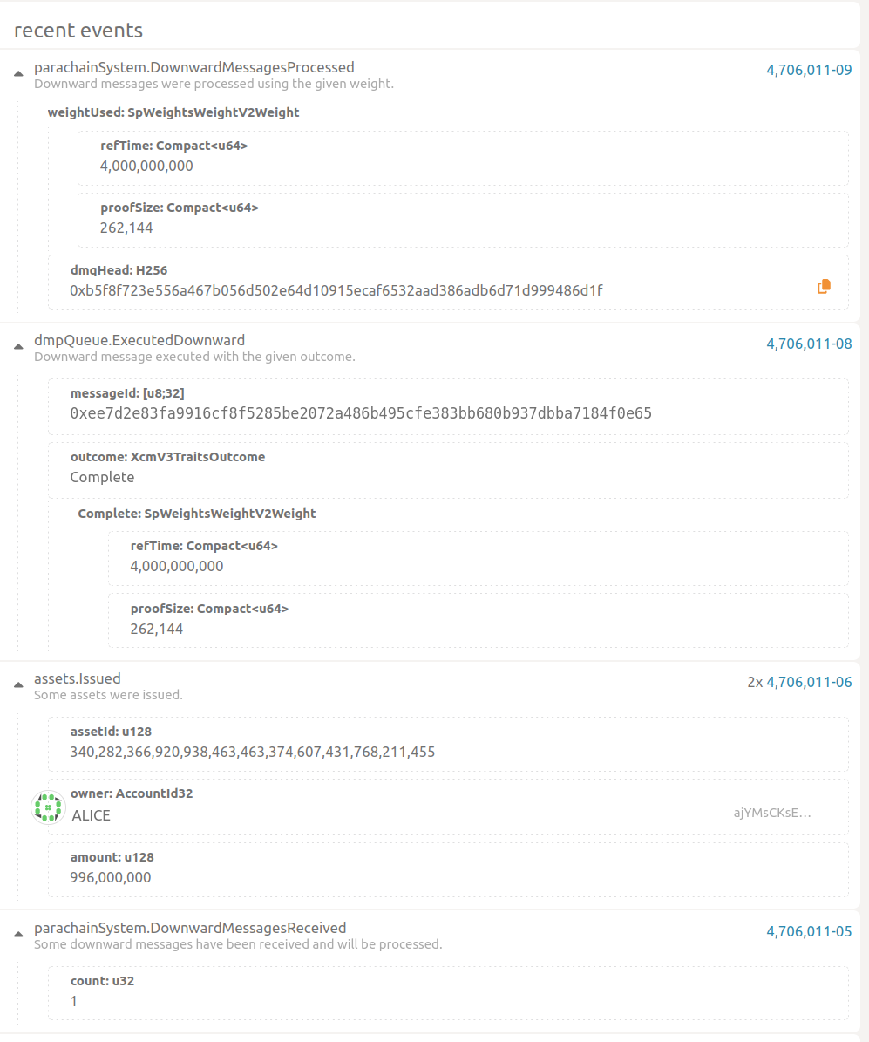Collapse the parachainSystem.DownwardMessagesReceived event
Viewport: 869px width, 1042px height.
18,935
